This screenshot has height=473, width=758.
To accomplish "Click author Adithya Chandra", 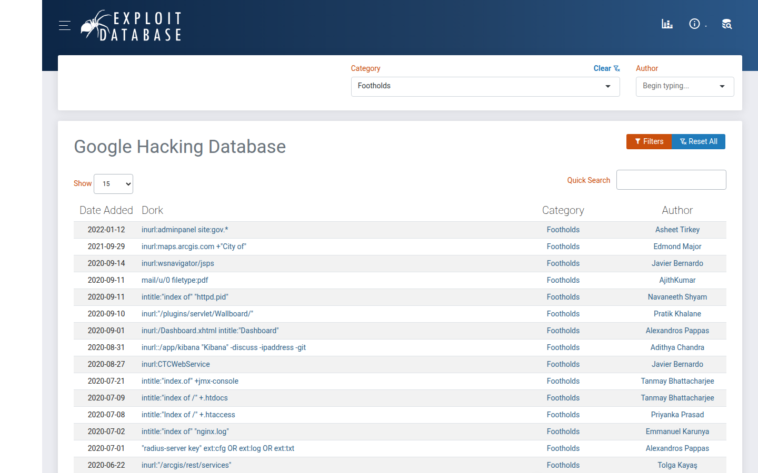I will 677,347.
